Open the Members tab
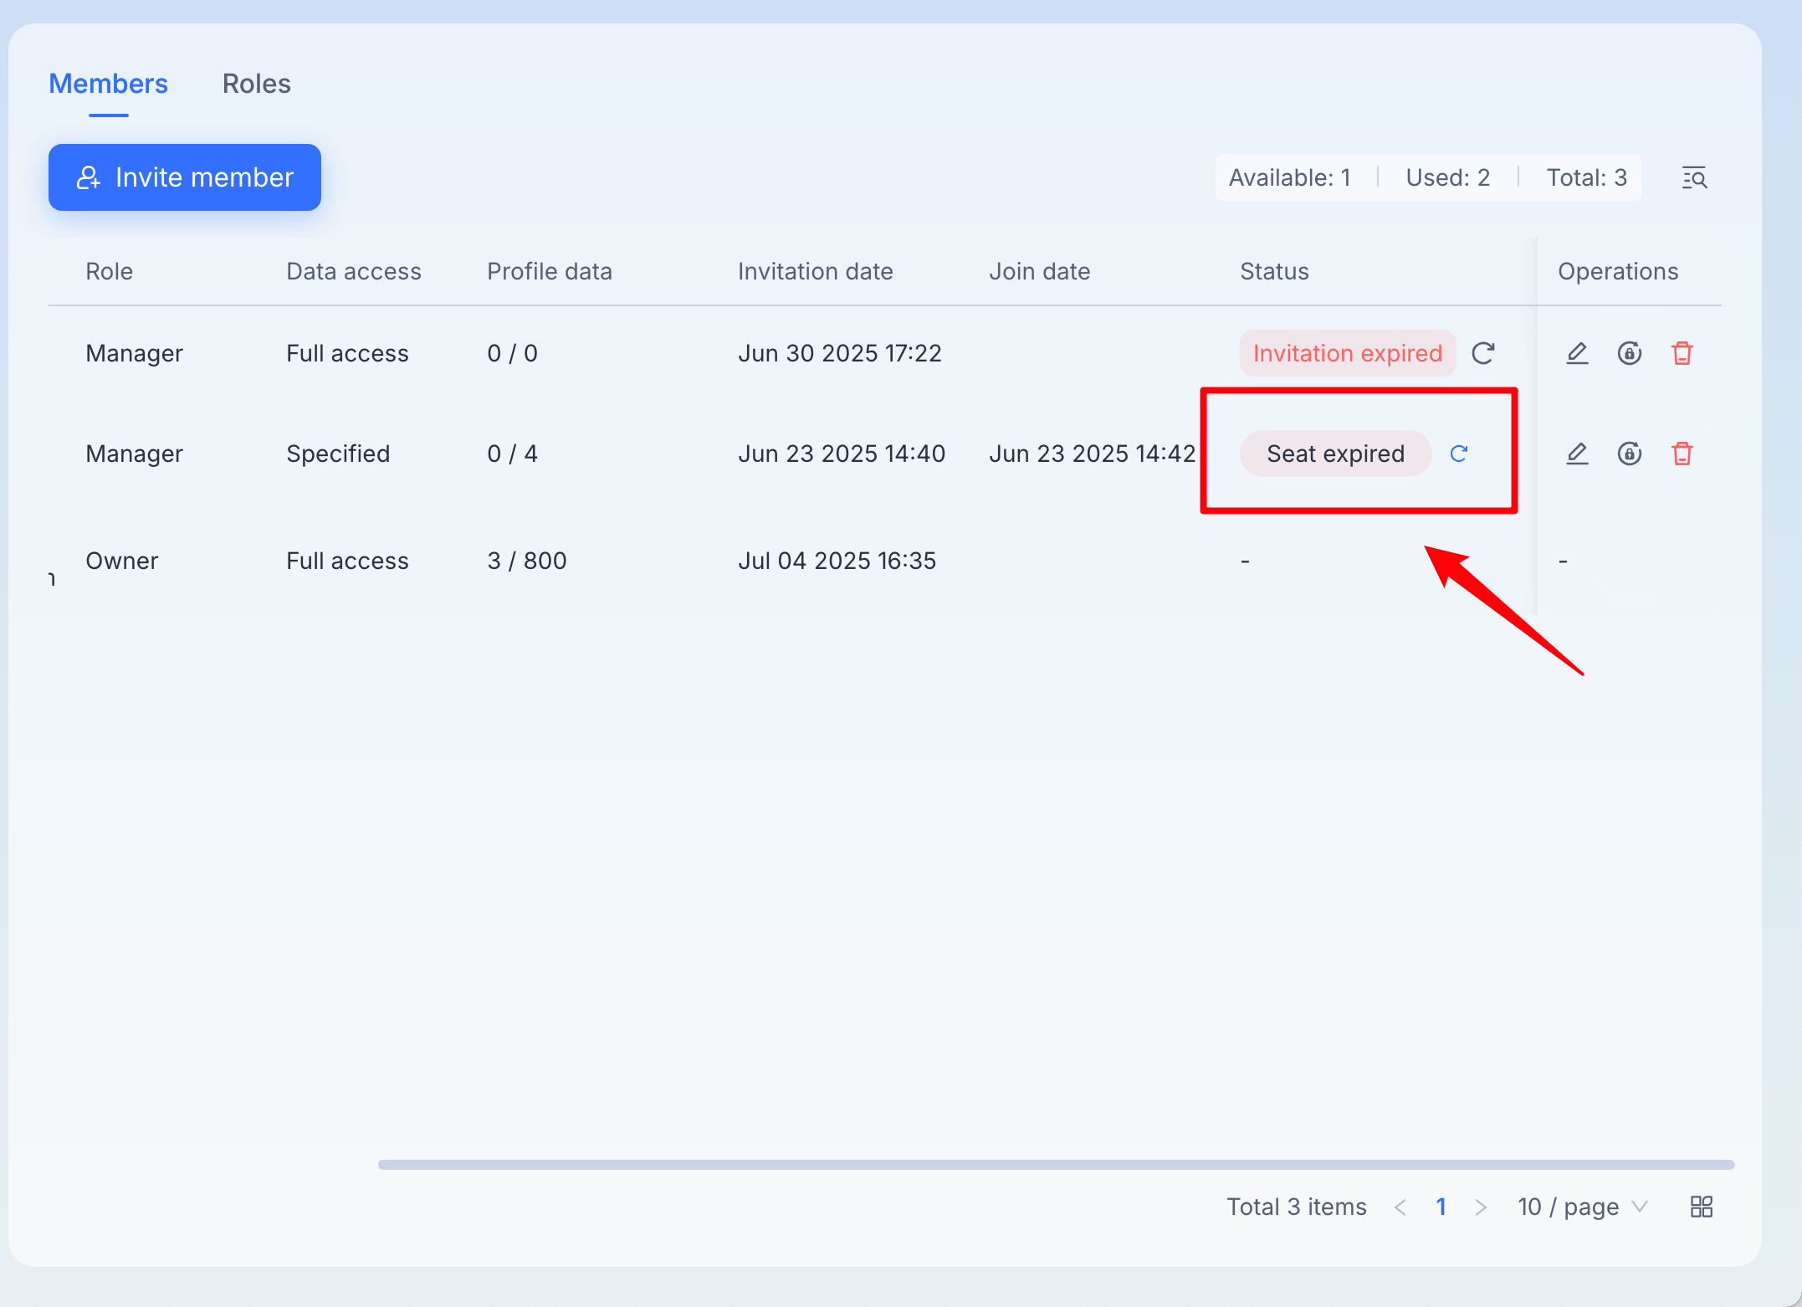This screenshot has height=1307, width=1802. pyautogui.click(x=108, y=84)
